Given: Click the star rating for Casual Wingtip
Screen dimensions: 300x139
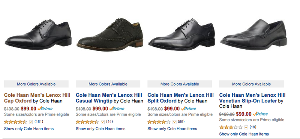Looking at the screenshot, I should coord(87,122).
